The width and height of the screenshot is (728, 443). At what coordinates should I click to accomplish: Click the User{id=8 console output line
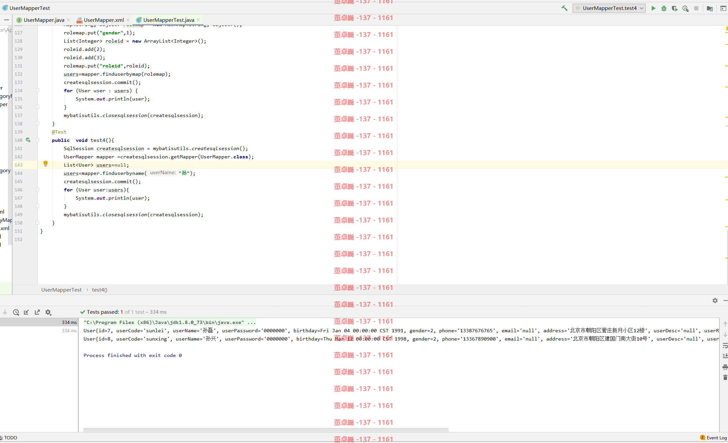point(401,339)
